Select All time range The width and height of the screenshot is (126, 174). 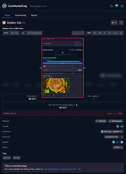tap(109, 33)
